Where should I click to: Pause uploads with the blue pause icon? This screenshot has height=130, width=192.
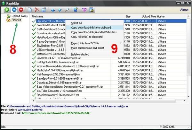click(x=14, y=10)
